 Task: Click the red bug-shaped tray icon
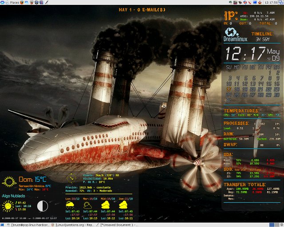[260, 3]
